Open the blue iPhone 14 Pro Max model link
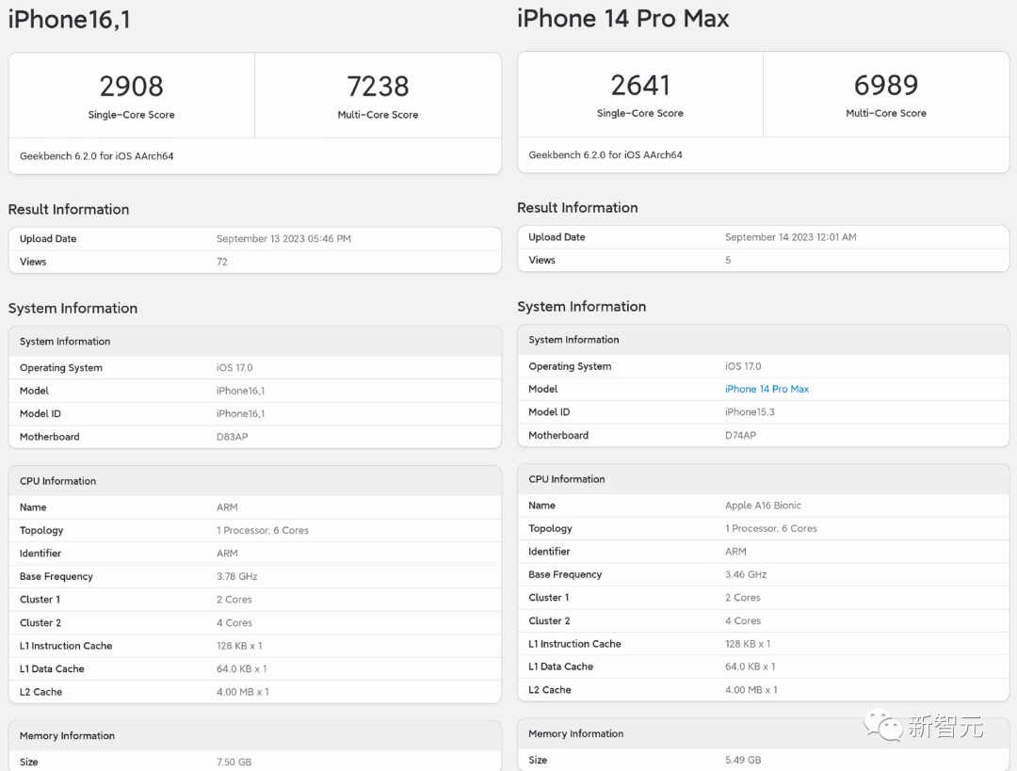Image resolution: width=1017 pixels, height=771 pixels. [767, 389]
